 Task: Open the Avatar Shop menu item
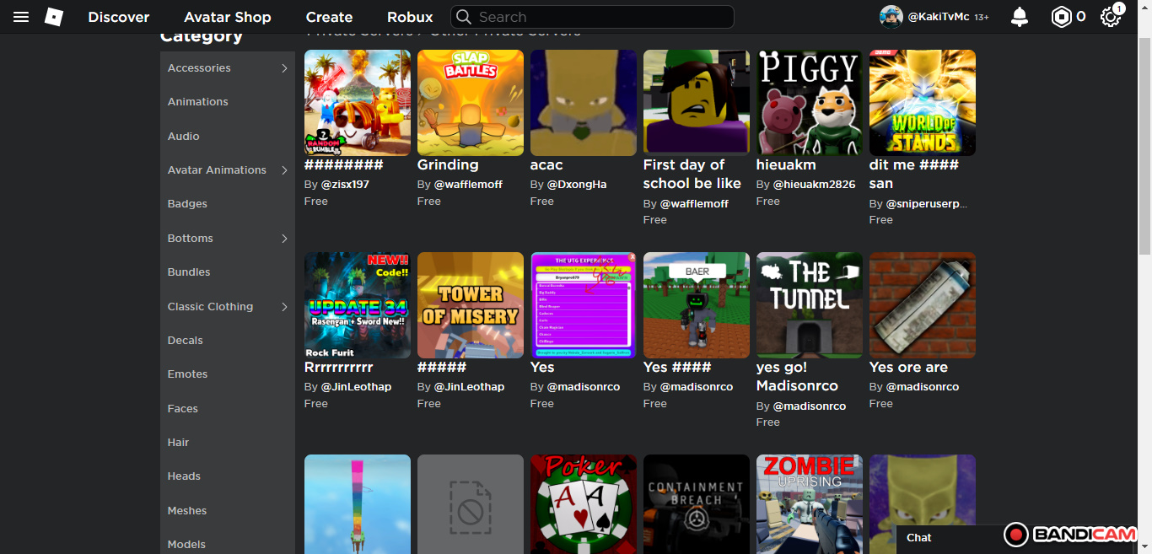point(227,17)
